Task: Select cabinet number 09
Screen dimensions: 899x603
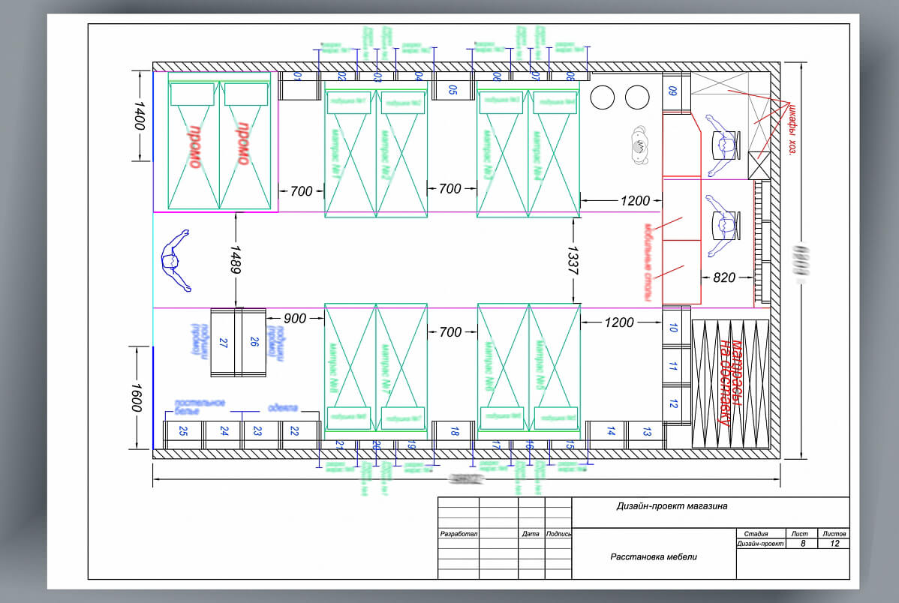Action: tap(672, 91)
